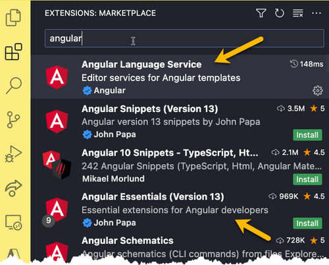Click 4.5 star rating of Angular 10 Snippets
Screen dimensions: 329x265
314,152
